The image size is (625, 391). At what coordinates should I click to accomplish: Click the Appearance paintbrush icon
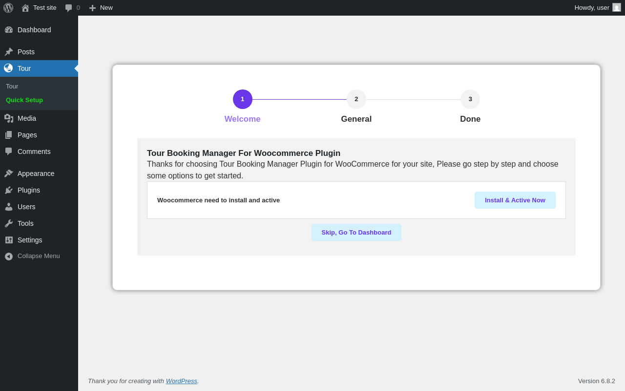click(9, 174)
